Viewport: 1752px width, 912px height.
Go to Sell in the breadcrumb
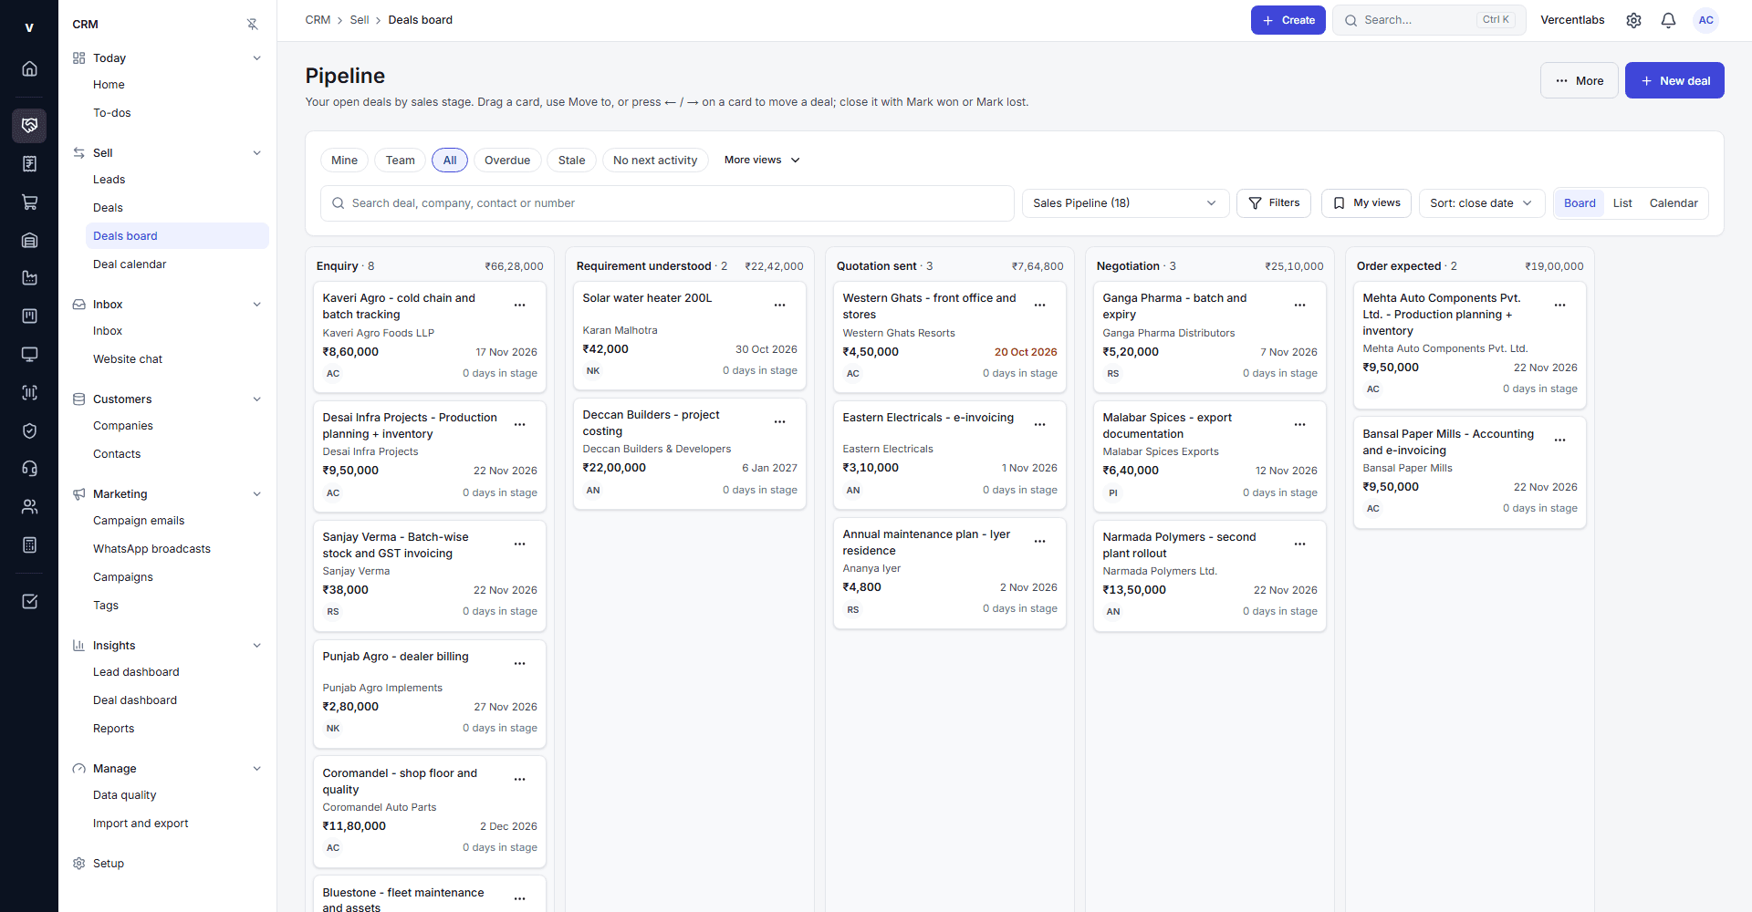point(360,20)
